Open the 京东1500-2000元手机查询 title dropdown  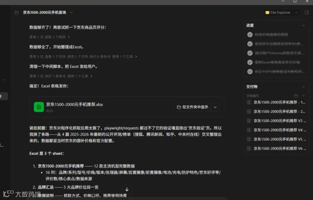tap(71, 12)
